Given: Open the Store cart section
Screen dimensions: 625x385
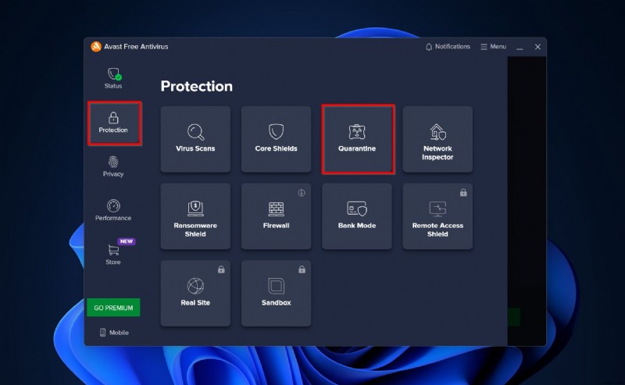Looking at the screenshot, I should coord(113,255).
